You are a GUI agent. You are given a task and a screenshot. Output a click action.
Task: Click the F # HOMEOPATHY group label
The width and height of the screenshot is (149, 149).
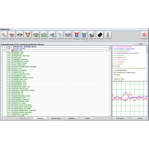[x=119, y=58]
